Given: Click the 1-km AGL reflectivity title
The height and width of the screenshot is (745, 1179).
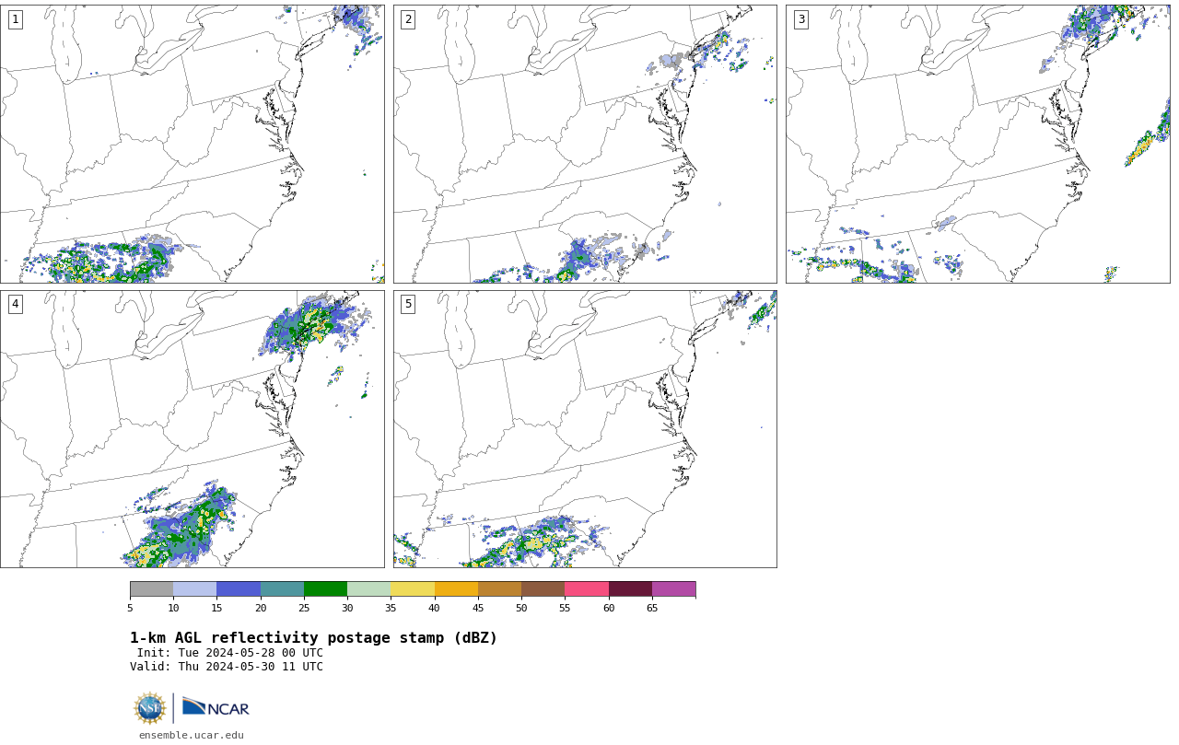Looking at the screenshot, I should [x=313, y=638].
